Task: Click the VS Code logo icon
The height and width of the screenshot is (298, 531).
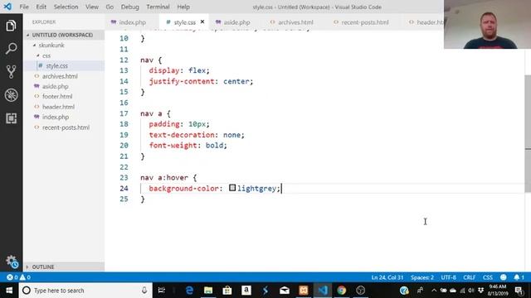Action: [x=7, y=7]
